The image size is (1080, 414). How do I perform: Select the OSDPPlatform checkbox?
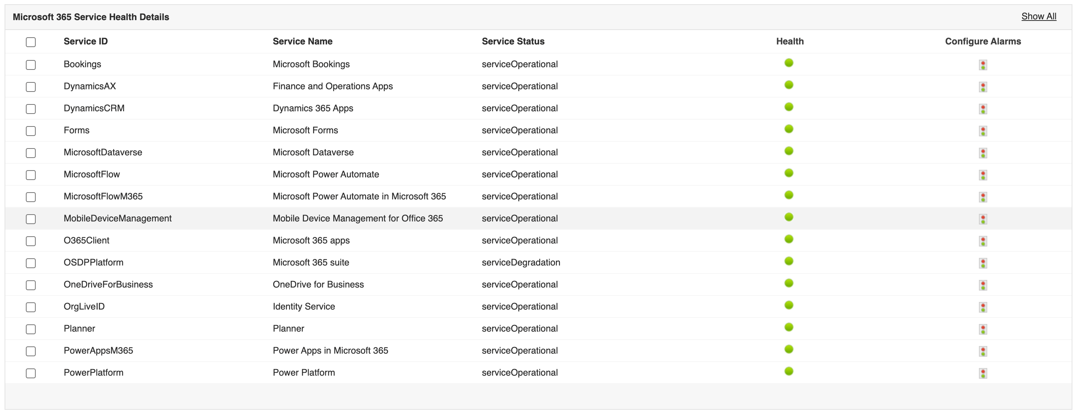tap(31, 263)
